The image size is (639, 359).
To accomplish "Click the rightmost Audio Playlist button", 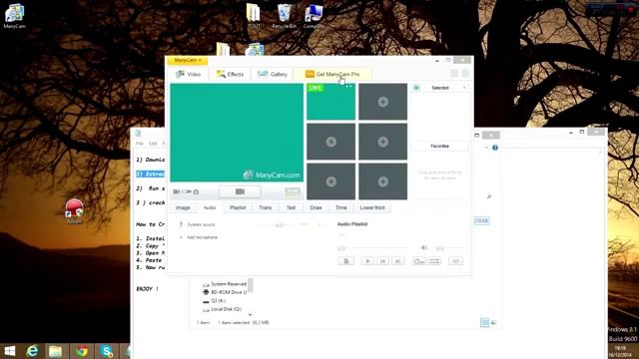I will coord(455,261).
